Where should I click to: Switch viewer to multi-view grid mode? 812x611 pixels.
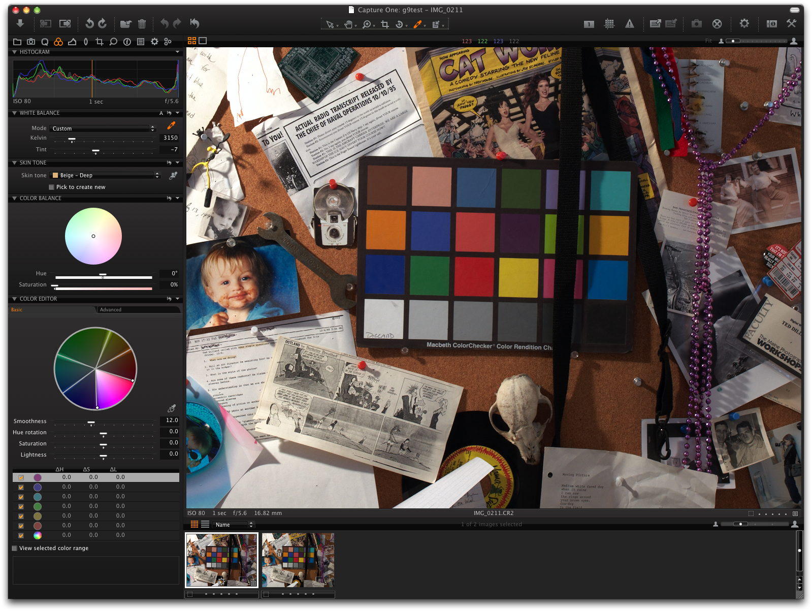point(192,41)
